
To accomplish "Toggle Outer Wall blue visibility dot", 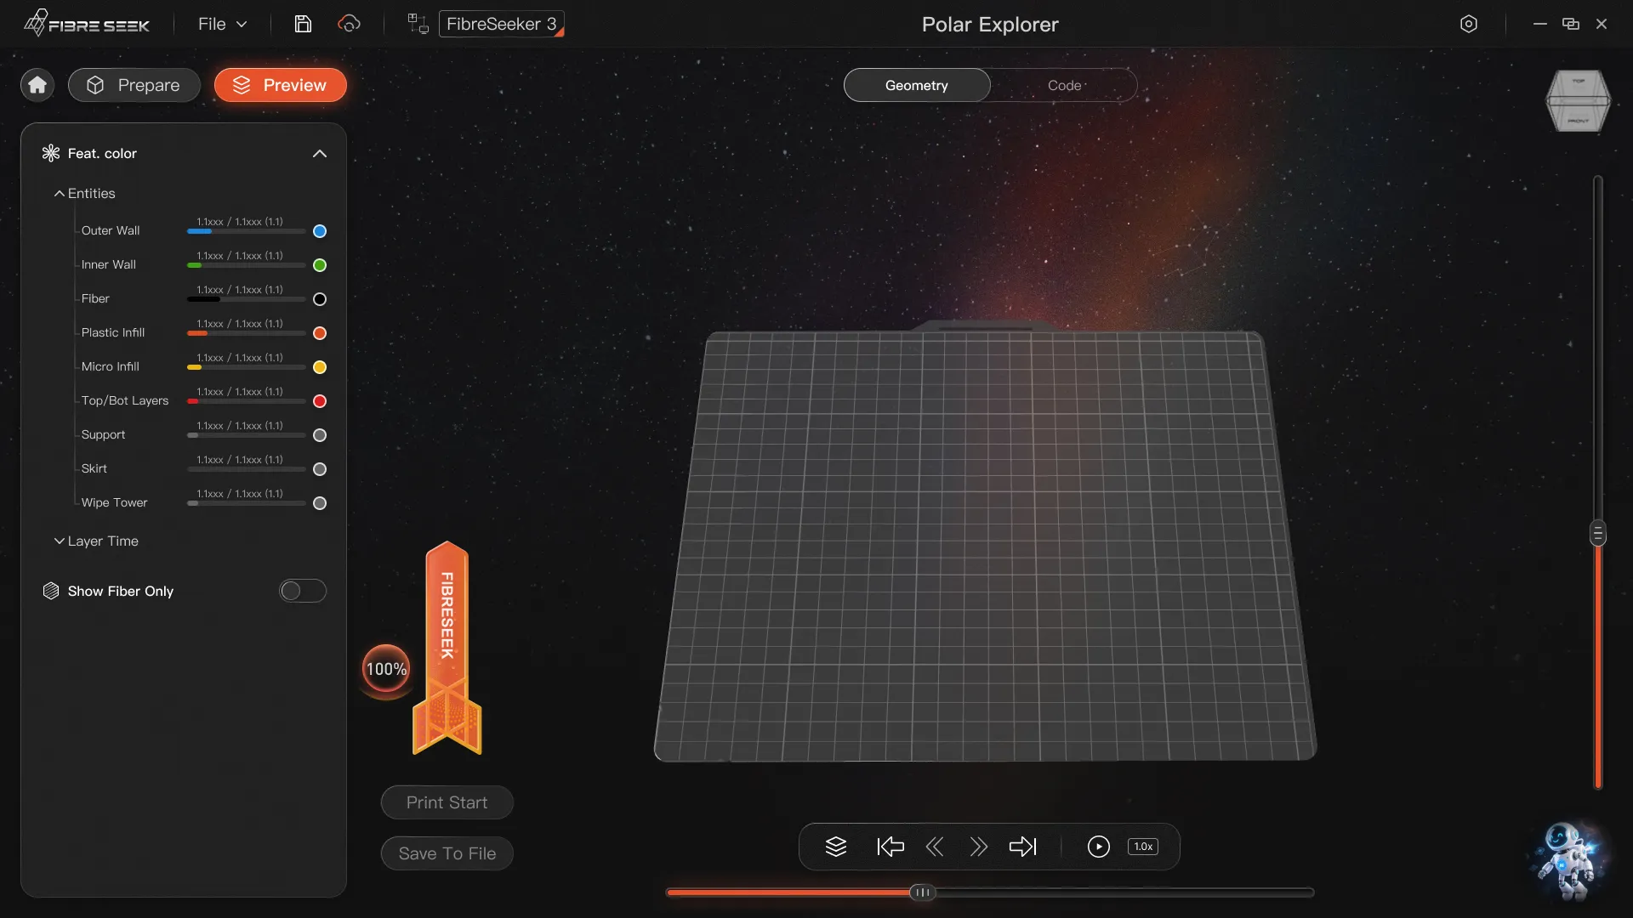I will (320, 231).
